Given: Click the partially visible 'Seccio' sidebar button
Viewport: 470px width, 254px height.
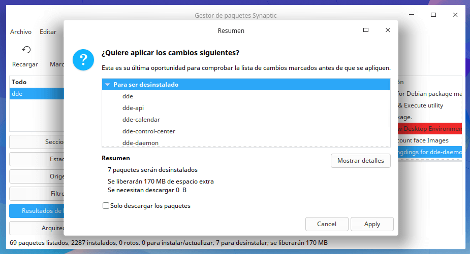Looking at the screenshot, I should tap(37, 142).
